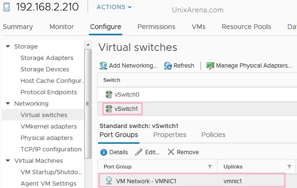Screen dimensions: 297x188
Task: Click the vSwitch1 switch icon
Action: (109, 109)
